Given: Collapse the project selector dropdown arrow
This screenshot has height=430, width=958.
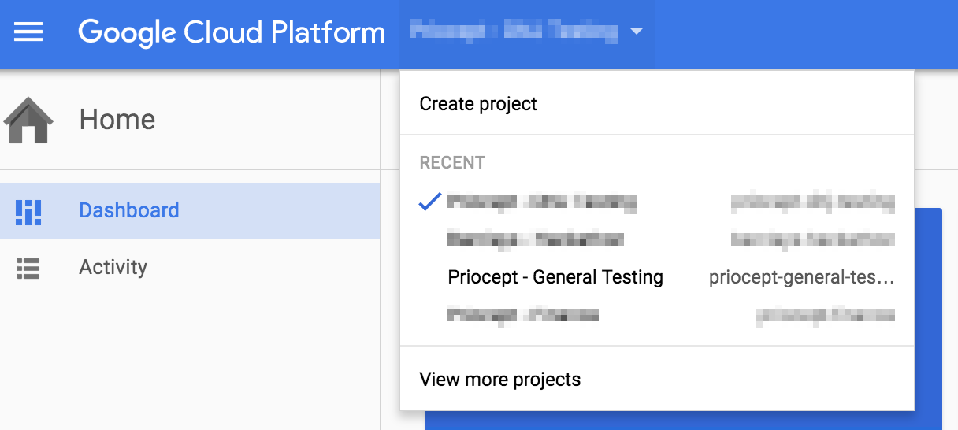Looking at the screenshot, I should (637, 32).
